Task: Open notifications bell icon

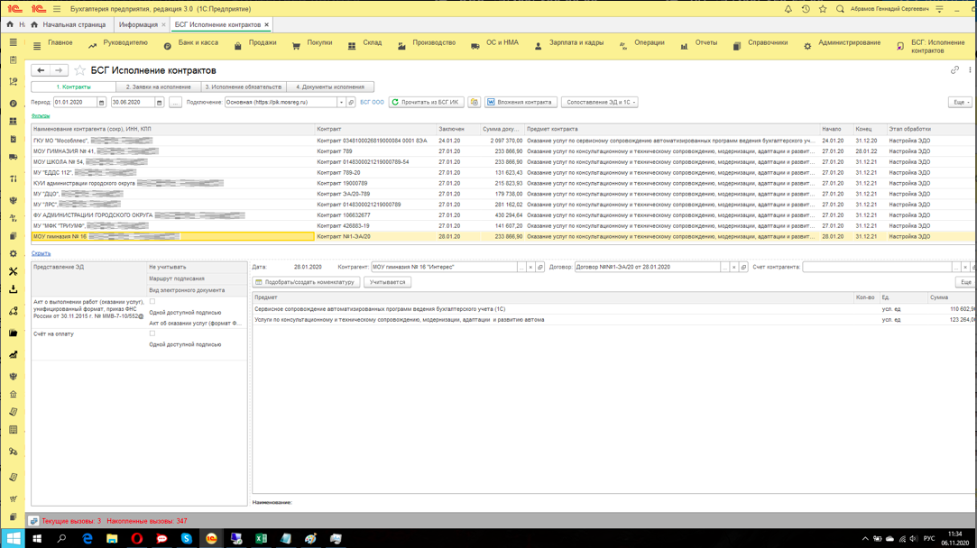Action: (788, 9)
